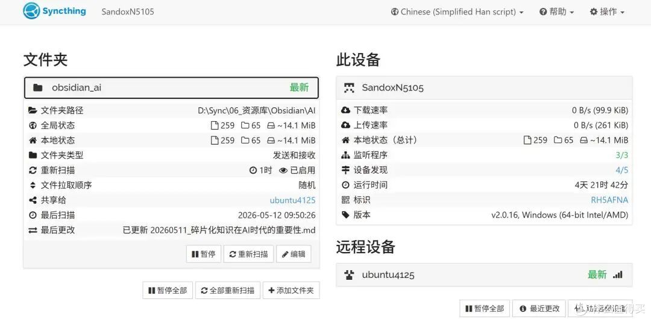This screenshot has height=322, width=651.
Task: Click the ubuntu4125 device identicon
Action: click(x=349, y=274)
